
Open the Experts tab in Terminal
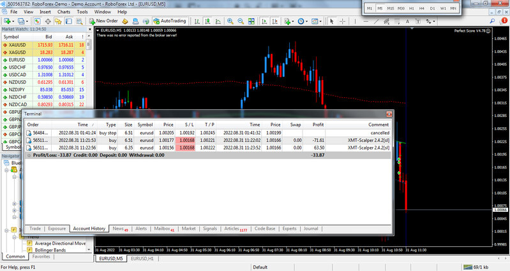click(290, 228)
